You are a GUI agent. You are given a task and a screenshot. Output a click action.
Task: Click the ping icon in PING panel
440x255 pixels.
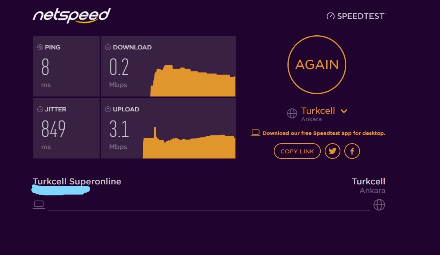(x=40, y=47)
